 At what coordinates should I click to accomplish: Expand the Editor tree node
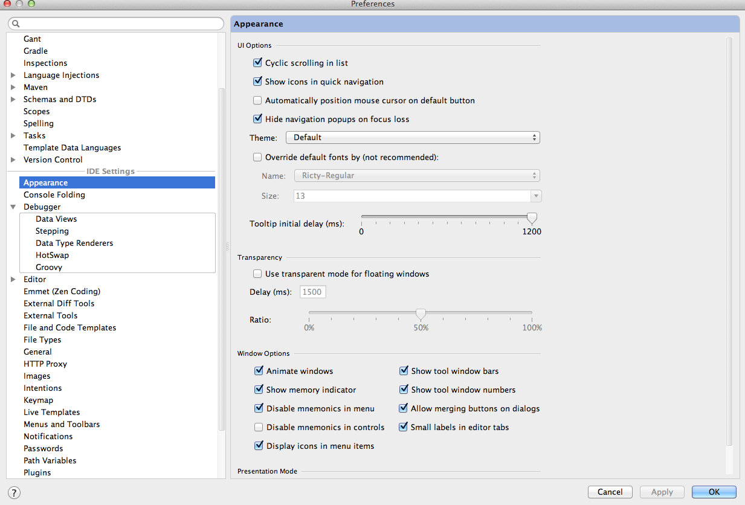coord(13,279)
